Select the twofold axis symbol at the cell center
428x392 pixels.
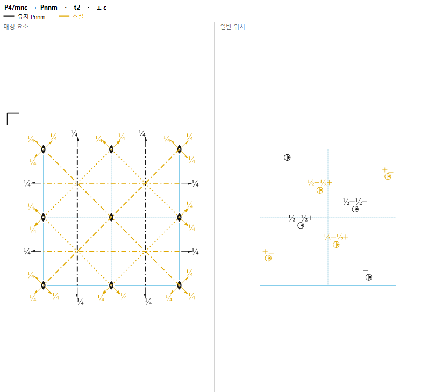pyautogui.click(x=111, y=217)
